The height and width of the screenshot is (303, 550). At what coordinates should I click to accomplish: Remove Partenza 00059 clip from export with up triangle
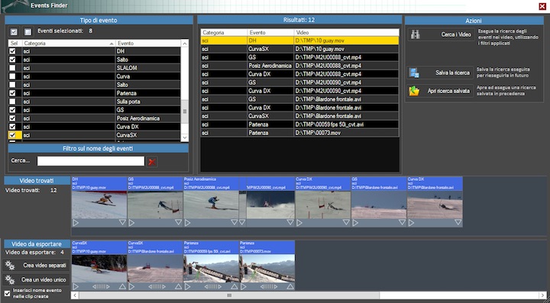[235, 286]
